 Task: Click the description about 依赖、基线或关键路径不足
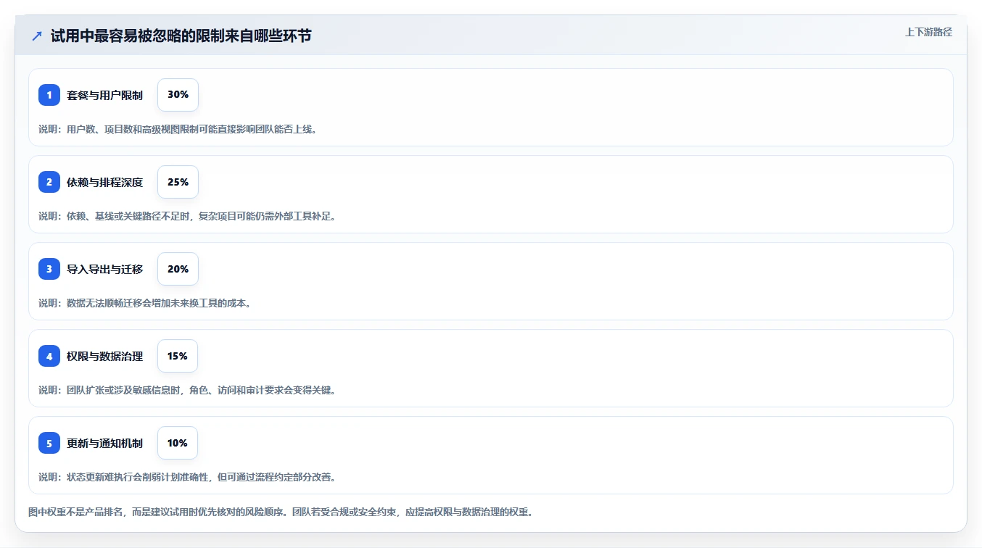(x=187, y=216)
